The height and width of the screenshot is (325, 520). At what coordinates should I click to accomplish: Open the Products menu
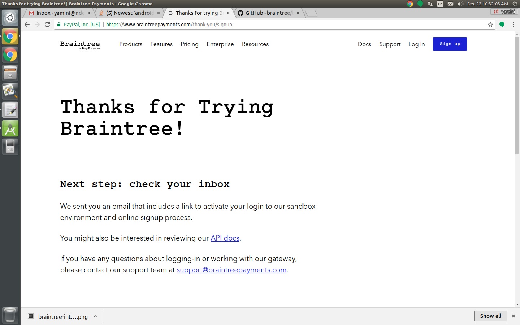point(131,44)
